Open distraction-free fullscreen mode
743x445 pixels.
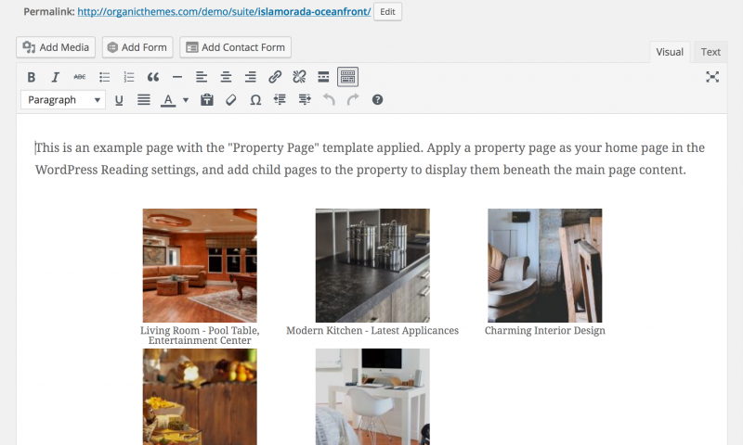click(712, 77)
